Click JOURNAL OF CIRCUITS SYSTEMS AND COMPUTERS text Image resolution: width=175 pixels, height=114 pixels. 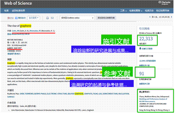click(x=153, y=105)
